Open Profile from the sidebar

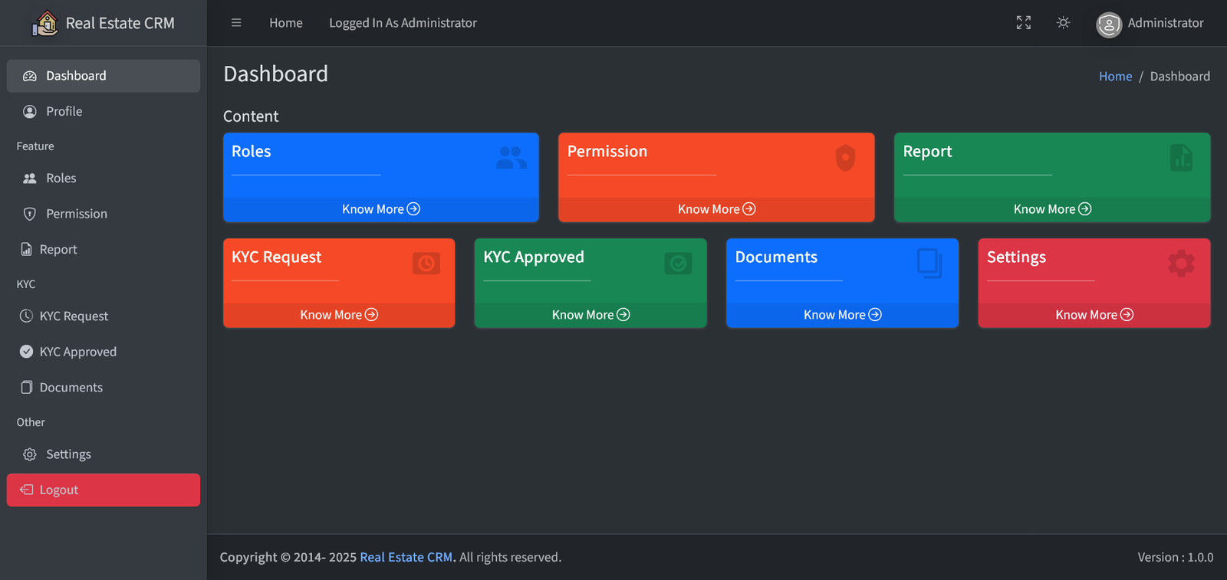tap(64, 112)
